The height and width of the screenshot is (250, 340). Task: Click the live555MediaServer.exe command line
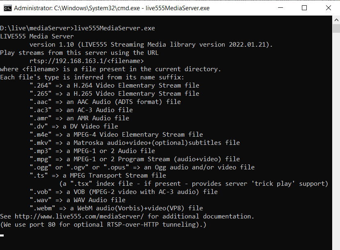click(78, 28)
